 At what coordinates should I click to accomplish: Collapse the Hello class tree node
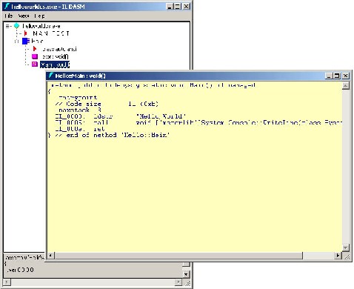[16, 41]
